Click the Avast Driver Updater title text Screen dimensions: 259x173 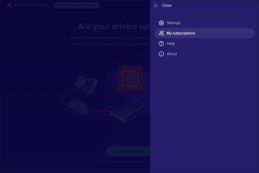tap(32, 5)
